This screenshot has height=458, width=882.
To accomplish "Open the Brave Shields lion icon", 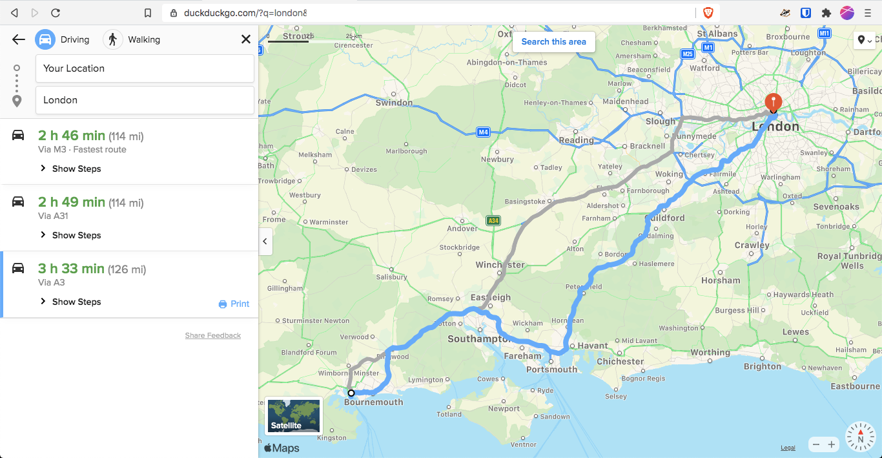I will coord(708,13).
